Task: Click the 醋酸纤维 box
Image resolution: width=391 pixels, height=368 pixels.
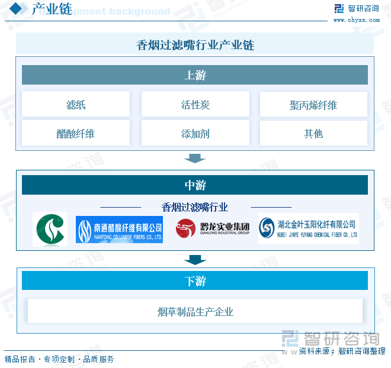Action: [76, 133]
